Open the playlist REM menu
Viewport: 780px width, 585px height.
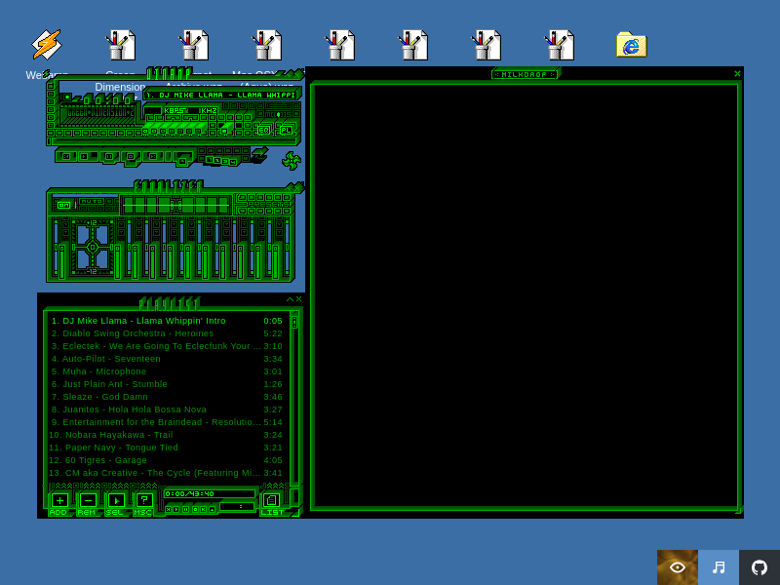pyautogui.click(x=87, y=501)
